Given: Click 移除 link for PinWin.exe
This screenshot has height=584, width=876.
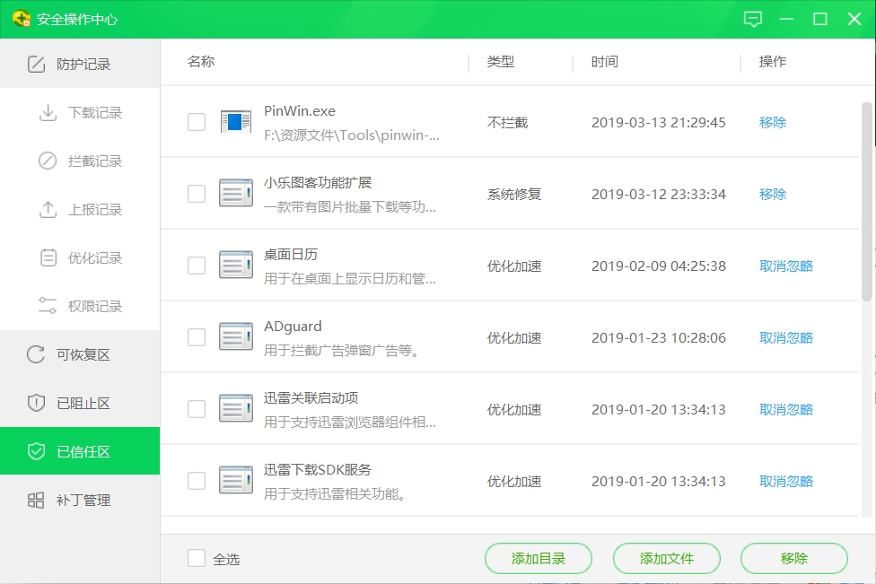Looking at the screenshot, I should [x=773, y=122].
